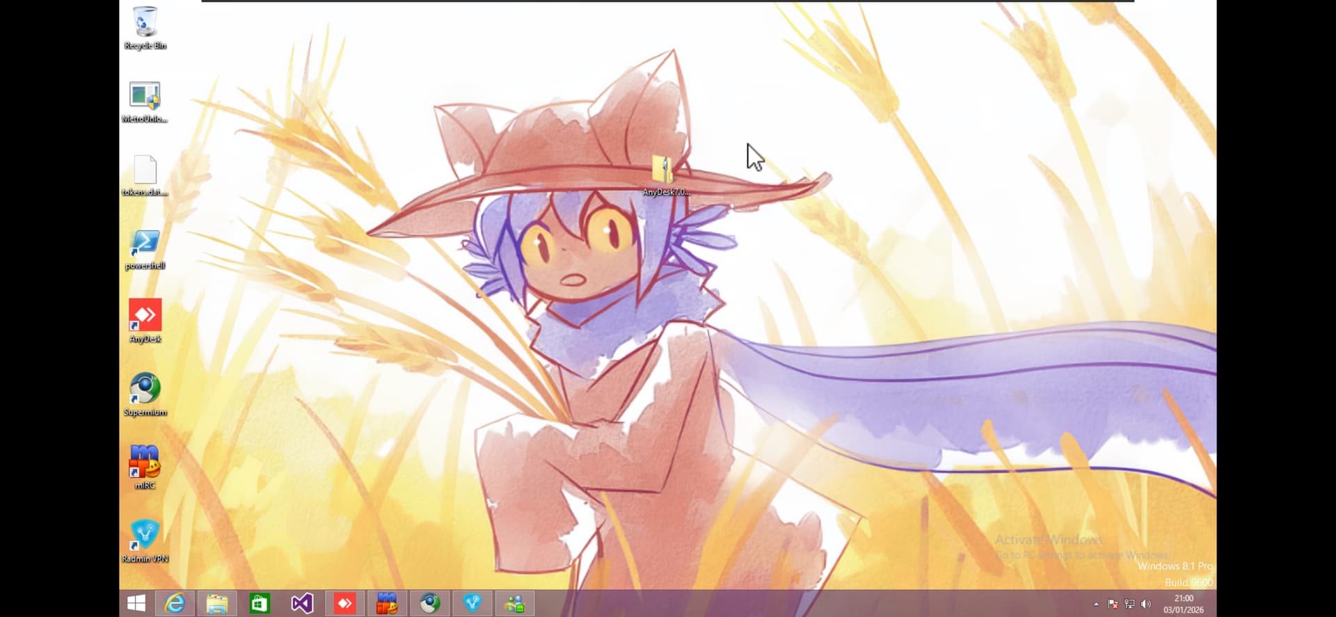Select the powershell desktop shortcut
This screenshot has height=617, width=1336.
pos(145,245)
